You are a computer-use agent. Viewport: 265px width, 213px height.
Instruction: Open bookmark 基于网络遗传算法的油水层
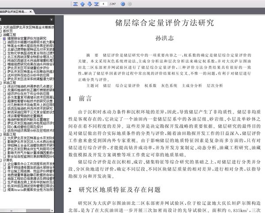tap(31, 167)
